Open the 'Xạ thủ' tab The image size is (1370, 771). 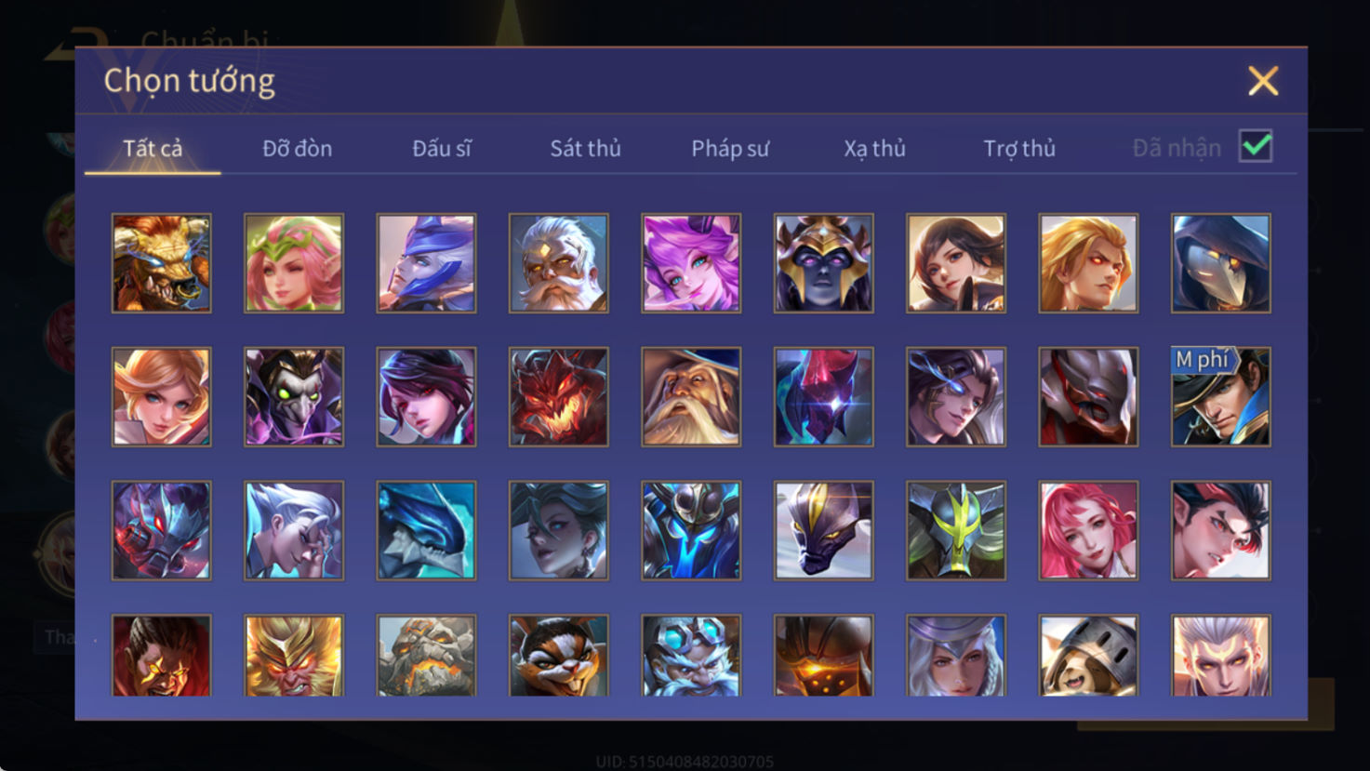874,149
